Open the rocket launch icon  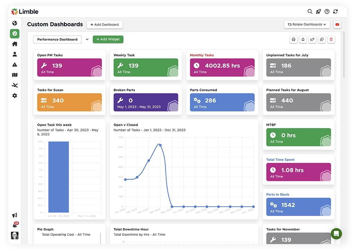[x=318, y=11]
